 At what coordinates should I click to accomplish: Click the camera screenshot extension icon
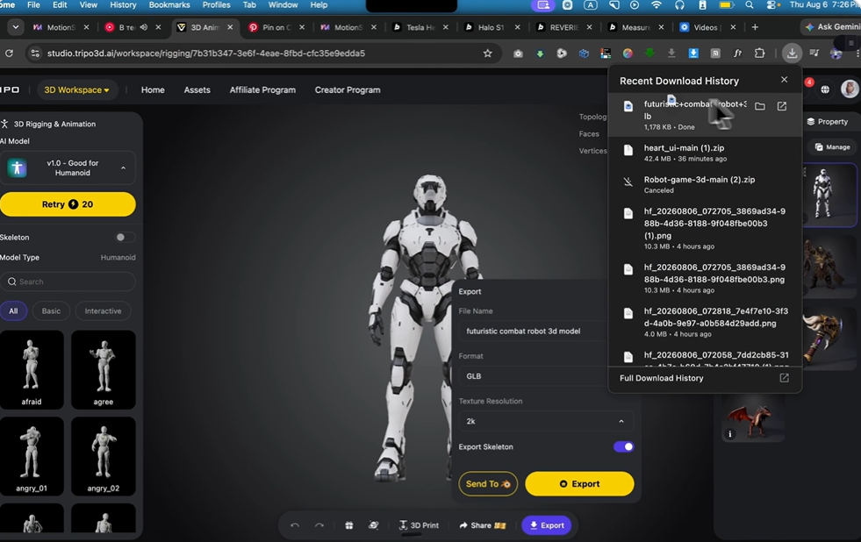click(x=518, y=53)
